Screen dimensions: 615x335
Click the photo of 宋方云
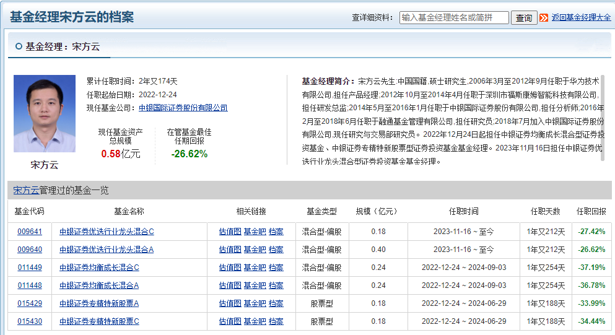click(x=45, y=113)
